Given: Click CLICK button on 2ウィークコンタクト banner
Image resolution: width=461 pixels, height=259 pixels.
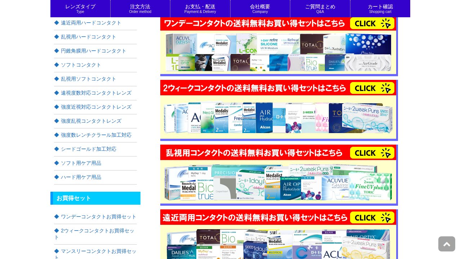Looking at the screenshot, I should (372, 88).
